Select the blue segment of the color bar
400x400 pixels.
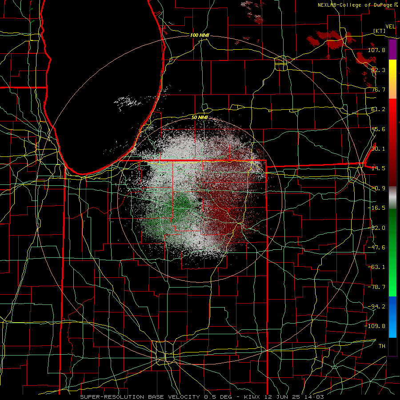392,317
